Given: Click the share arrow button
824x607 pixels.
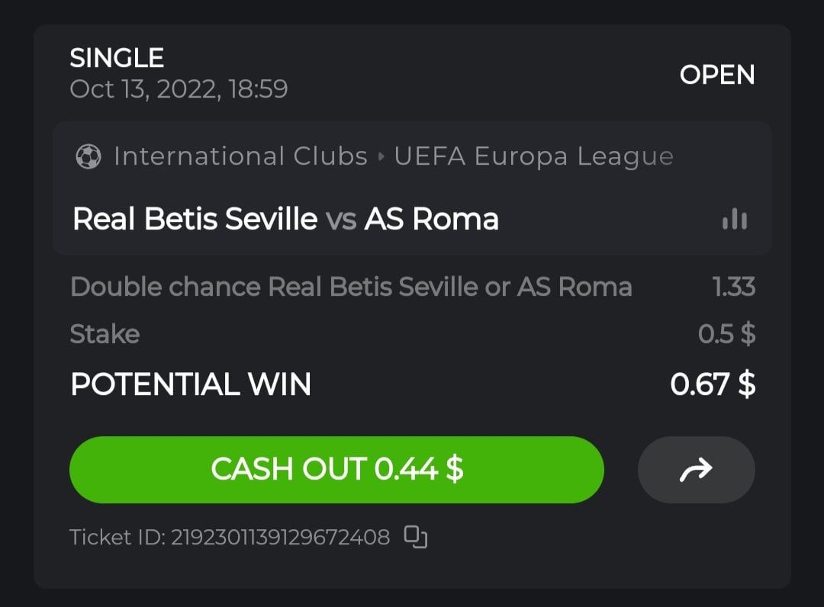Looking at the screenshot, I should (x=696, y=470).
